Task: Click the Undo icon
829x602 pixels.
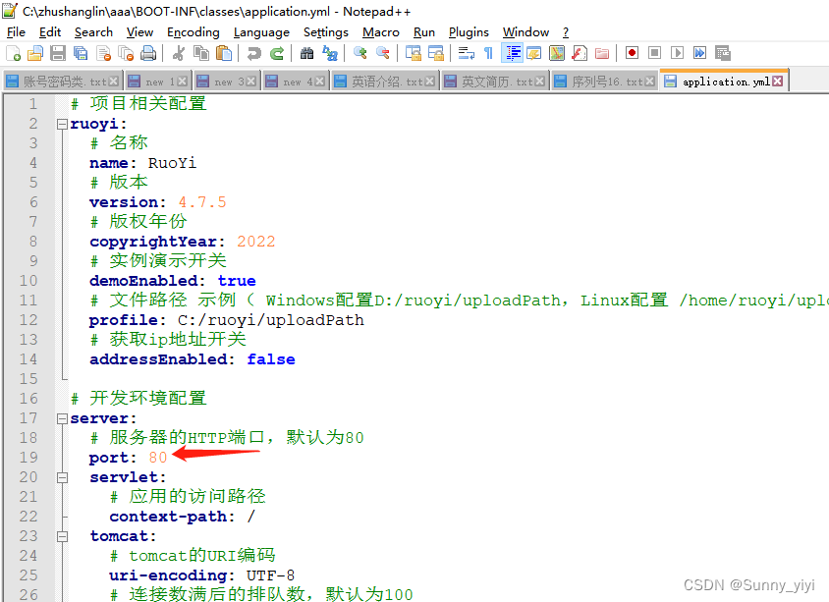Action: click(254, 53)
